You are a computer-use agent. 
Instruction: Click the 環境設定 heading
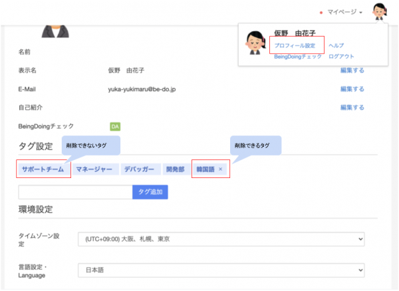(36, 209)
